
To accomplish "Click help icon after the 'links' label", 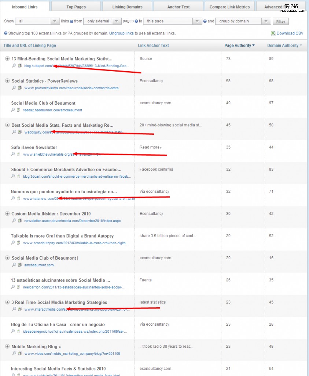I will pos(71,22).
